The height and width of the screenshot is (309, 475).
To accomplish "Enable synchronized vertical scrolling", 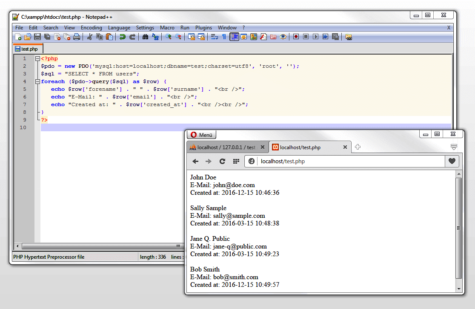I will click(192, 37).
